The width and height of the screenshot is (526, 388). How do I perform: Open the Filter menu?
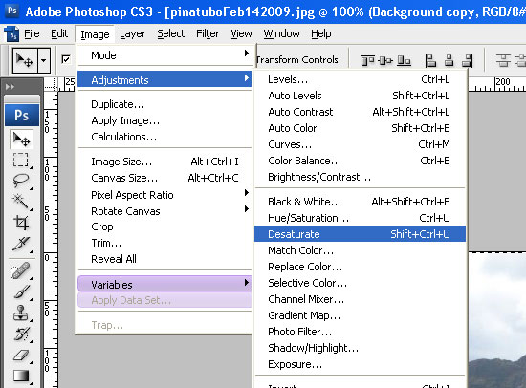click(208, 33)
